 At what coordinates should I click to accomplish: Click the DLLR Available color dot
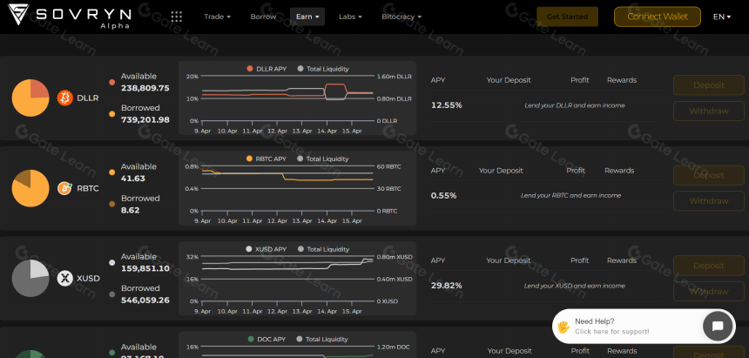click(x=111, y=82)
